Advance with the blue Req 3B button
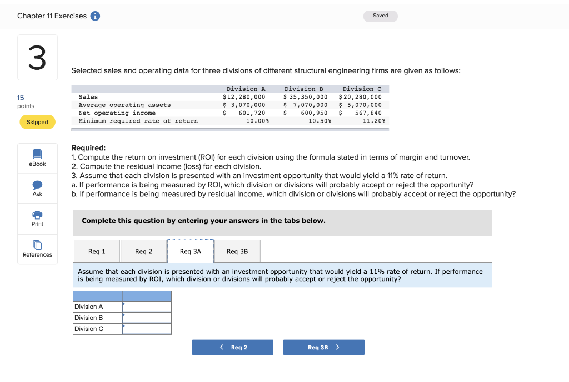The image size is (569, 382). point(324,347)
